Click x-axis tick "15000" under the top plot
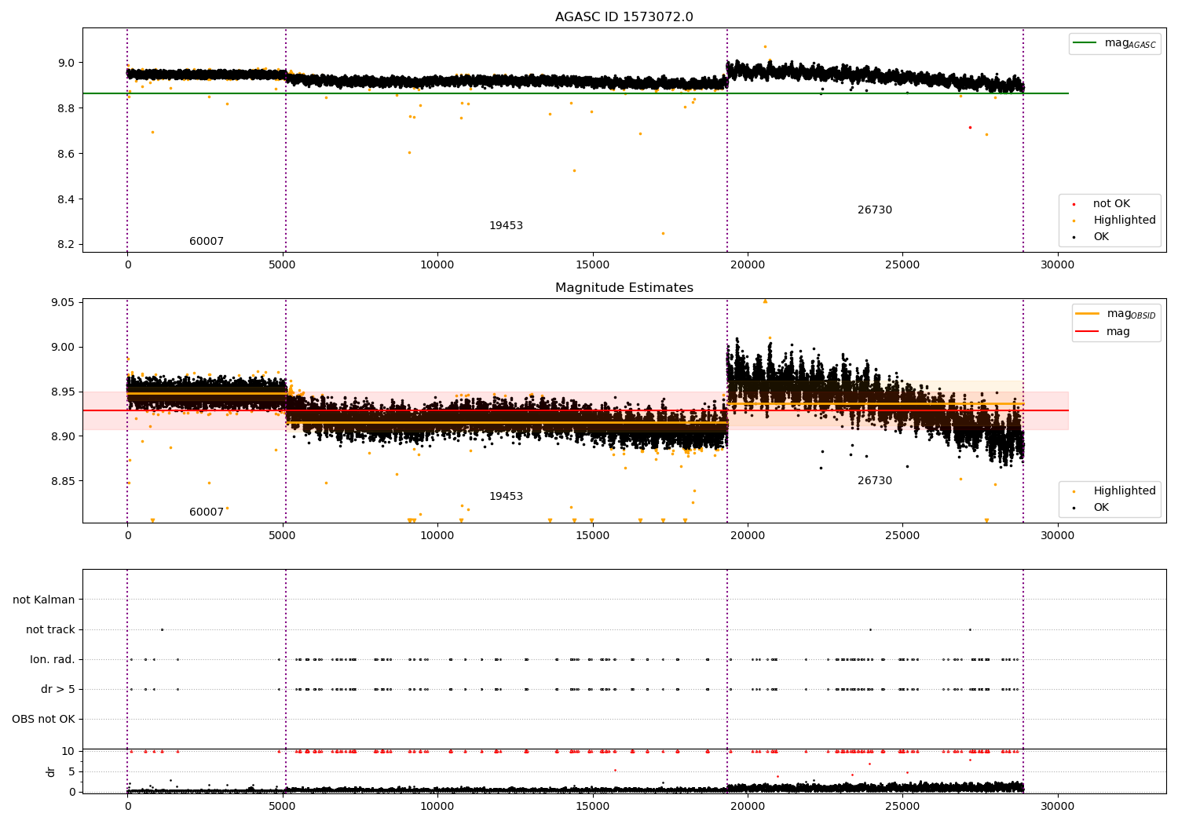 [x=592, y=265]
